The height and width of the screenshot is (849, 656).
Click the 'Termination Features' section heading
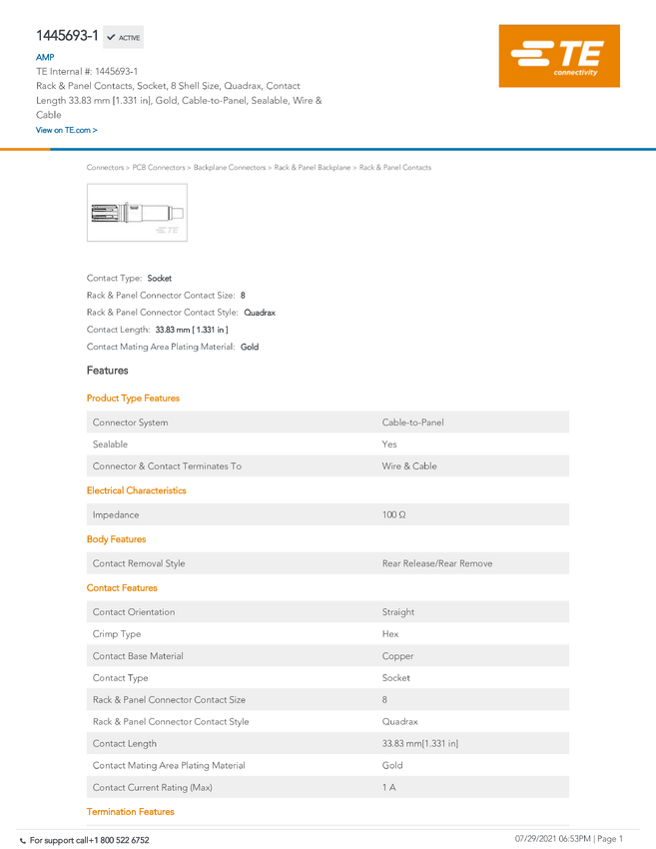(x=131, y=812)
